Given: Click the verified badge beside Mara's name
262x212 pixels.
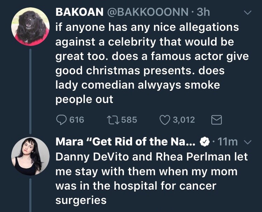Looking at the screenshot, I should tap(204, 142).
